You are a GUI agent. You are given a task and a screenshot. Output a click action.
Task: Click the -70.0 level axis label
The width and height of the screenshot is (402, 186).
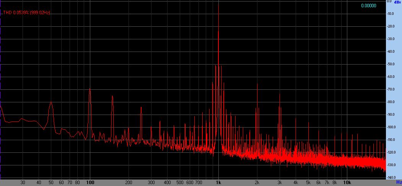tap(390, 89)
